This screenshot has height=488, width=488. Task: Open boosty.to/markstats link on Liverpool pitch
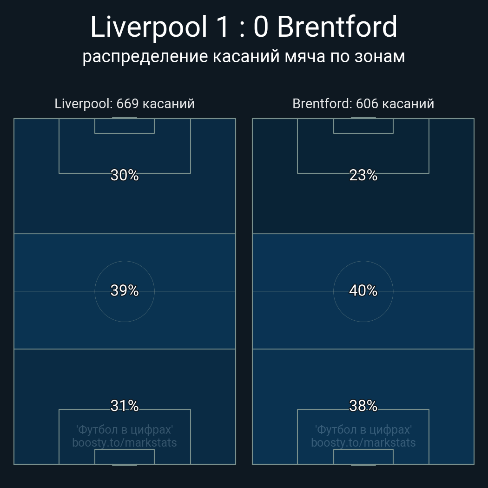(x=125, y=442)
